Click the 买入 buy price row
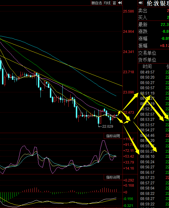169x208 pixels. [x=154, y=17]
